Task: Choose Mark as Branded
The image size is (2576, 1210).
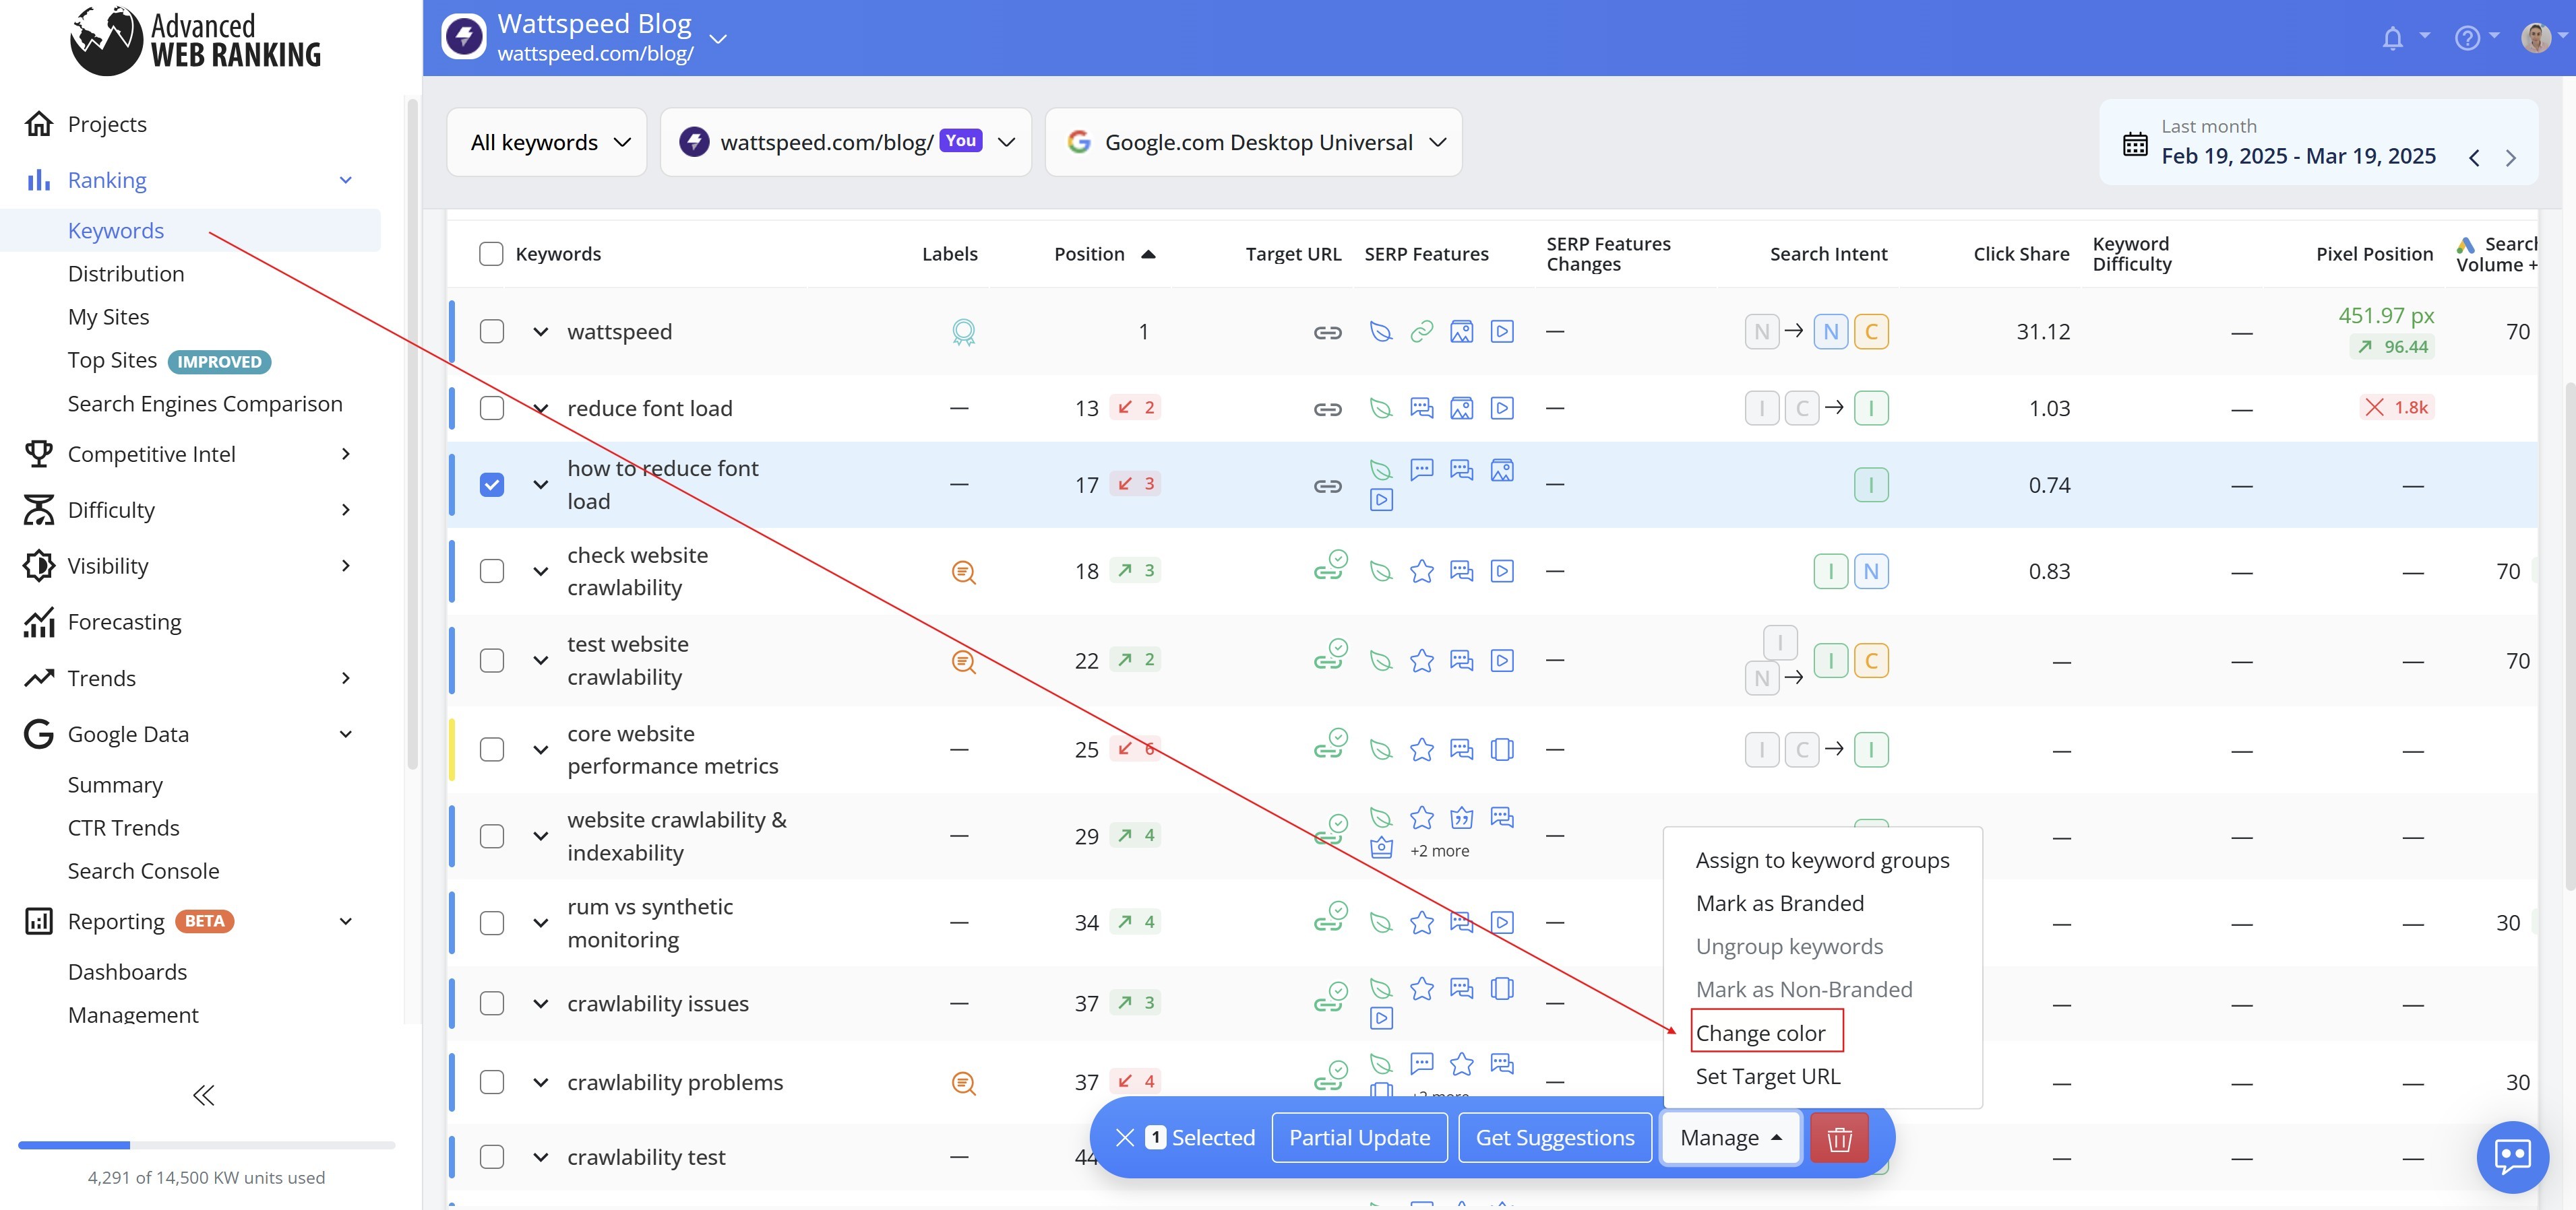Action: pyautogui.click(x=1780, y=903)
